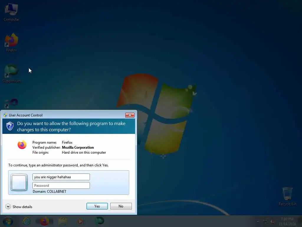The width and height of the screenshot is (302, 227).
Task: Click the UAC title bar shield icon
Action: click(x=5, y=115)
